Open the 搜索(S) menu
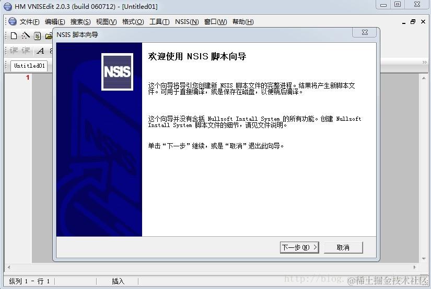The height and width of the screenshot is (289, 431). tap(80, 22)
